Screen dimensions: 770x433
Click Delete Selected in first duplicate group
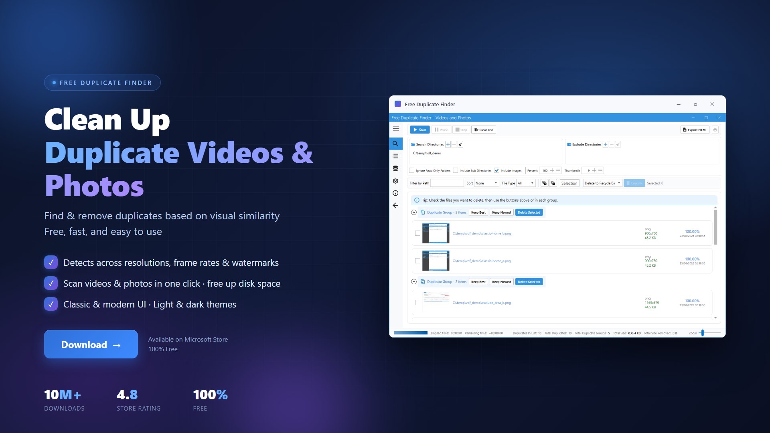(x=529, y=212)
